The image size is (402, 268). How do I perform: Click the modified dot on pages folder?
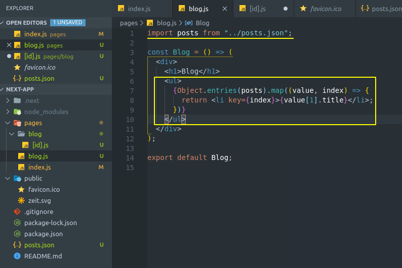(101, 123)
